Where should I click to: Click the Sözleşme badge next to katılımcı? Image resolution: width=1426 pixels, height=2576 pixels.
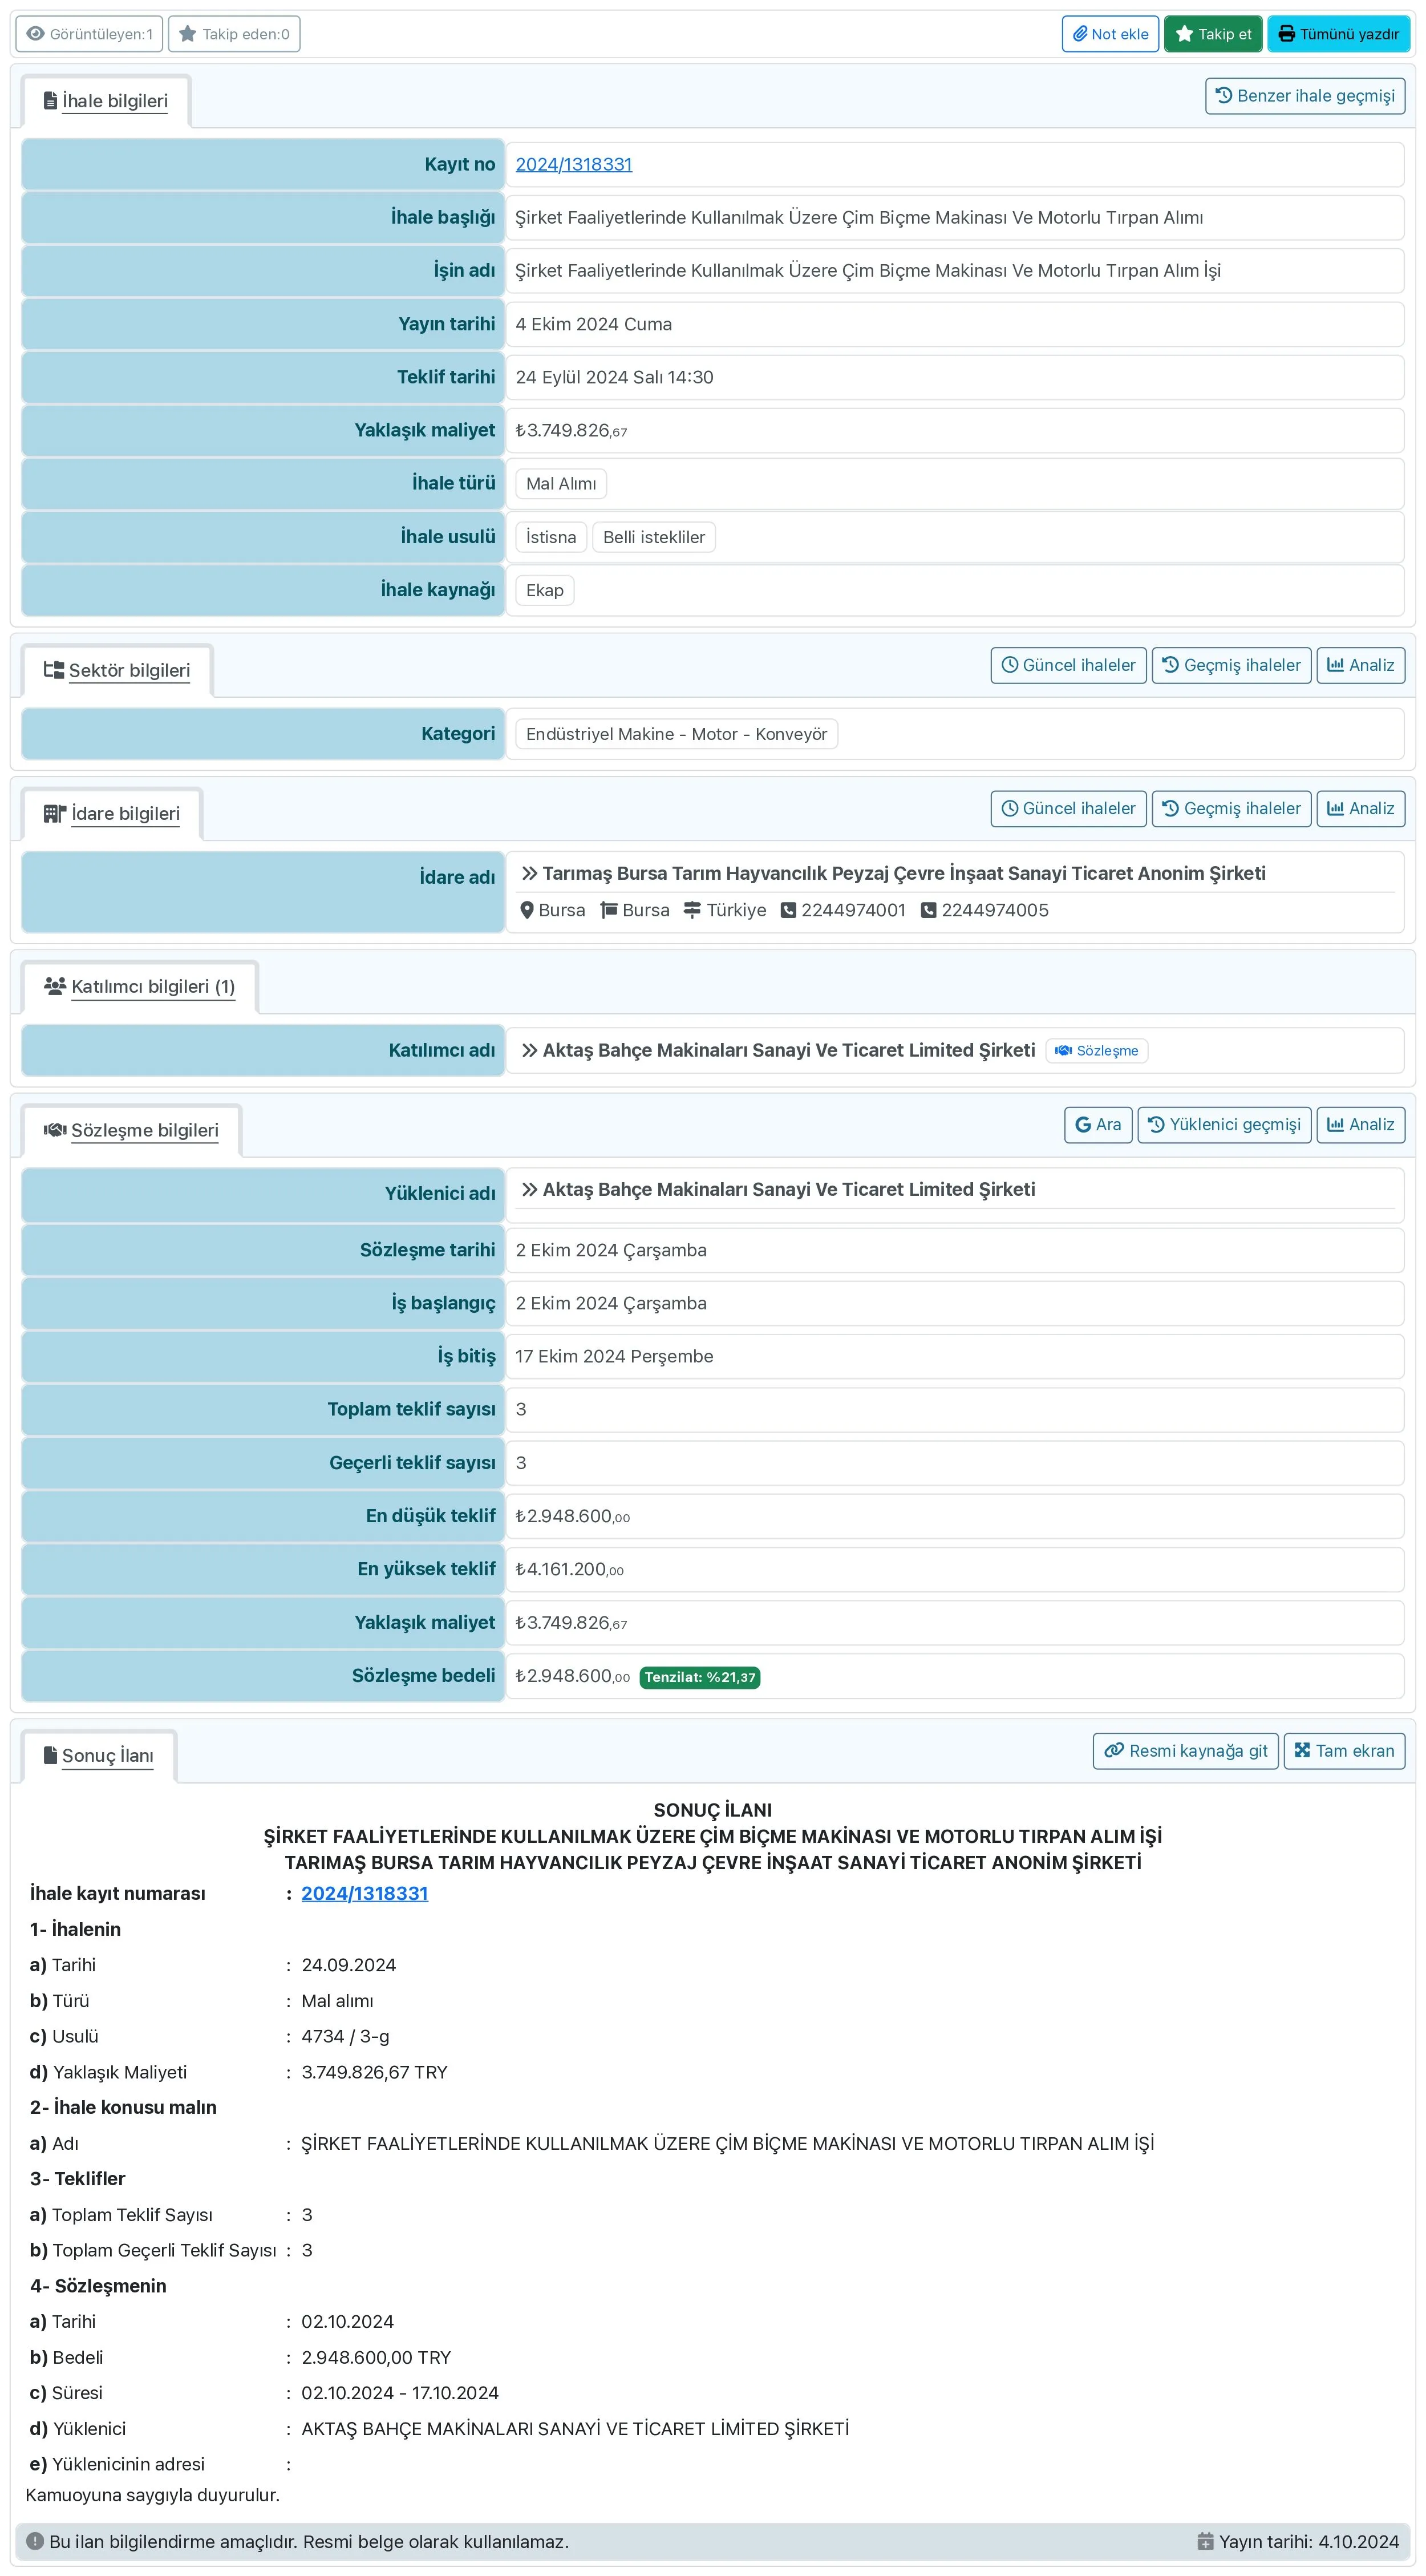click(1096, 1050)
